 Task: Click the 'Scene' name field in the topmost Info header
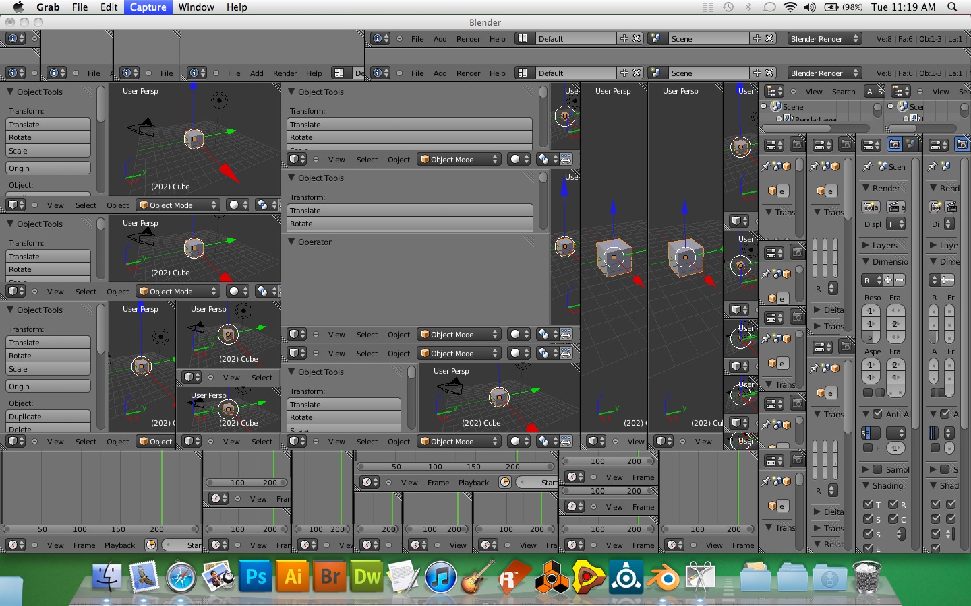(x=708, y=39)
